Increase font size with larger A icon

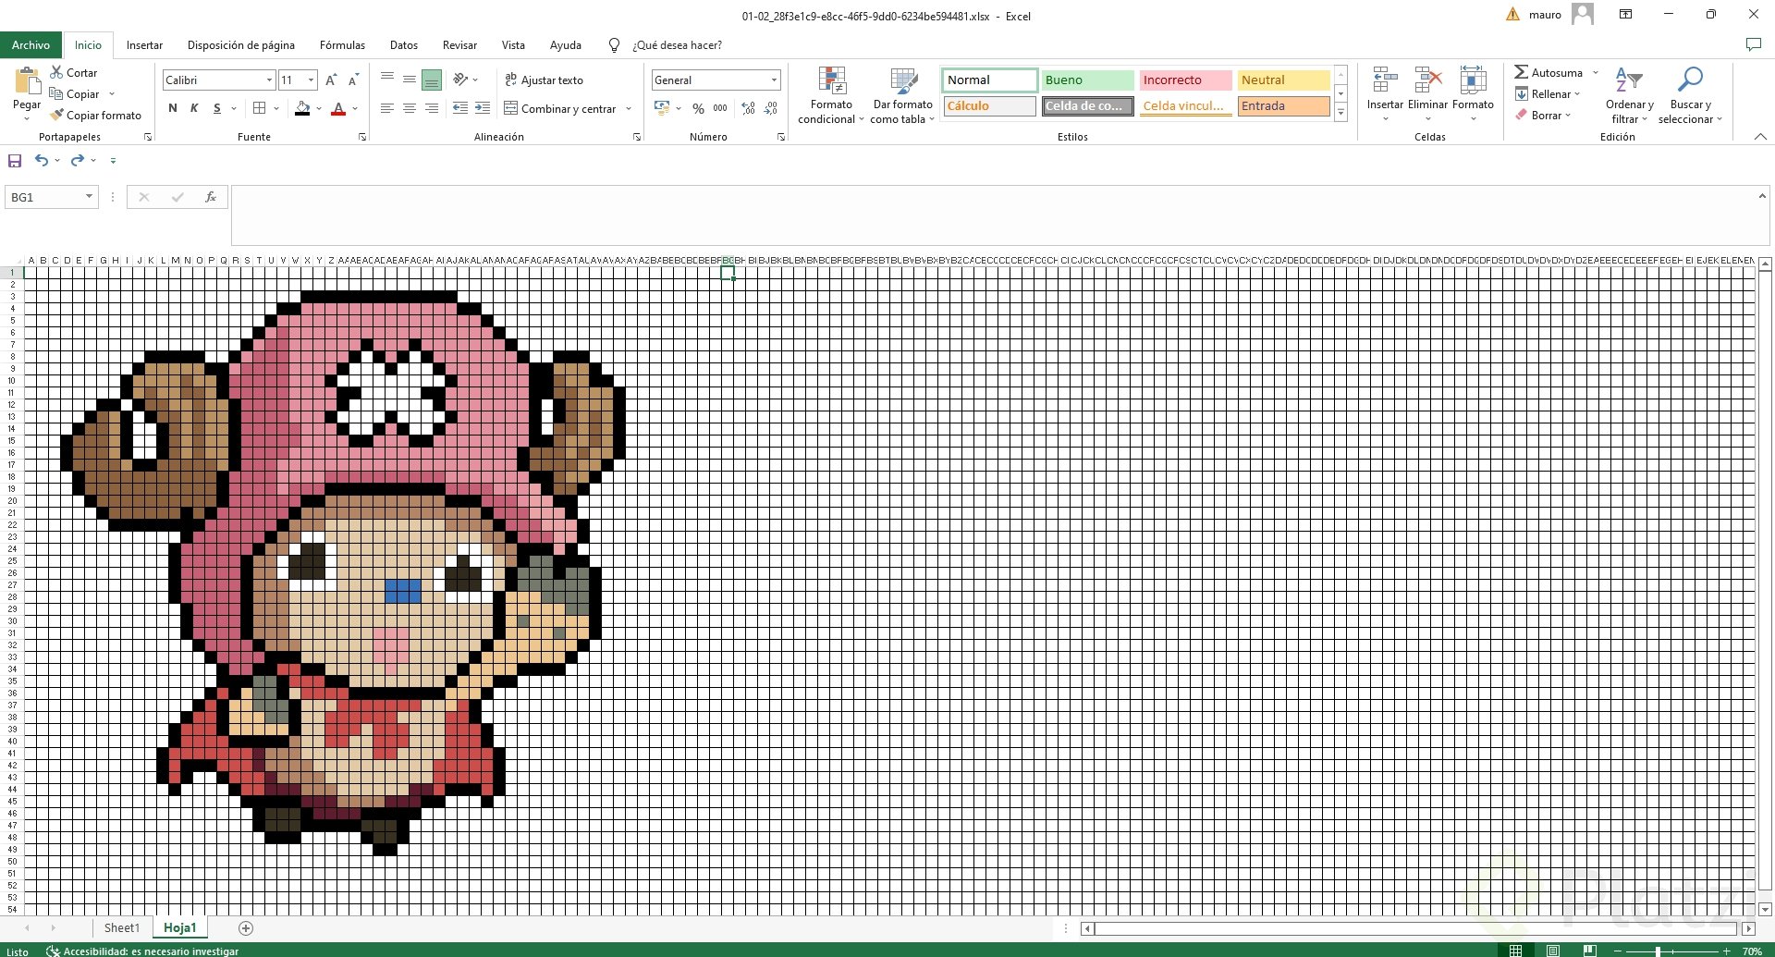pos(331,80)
